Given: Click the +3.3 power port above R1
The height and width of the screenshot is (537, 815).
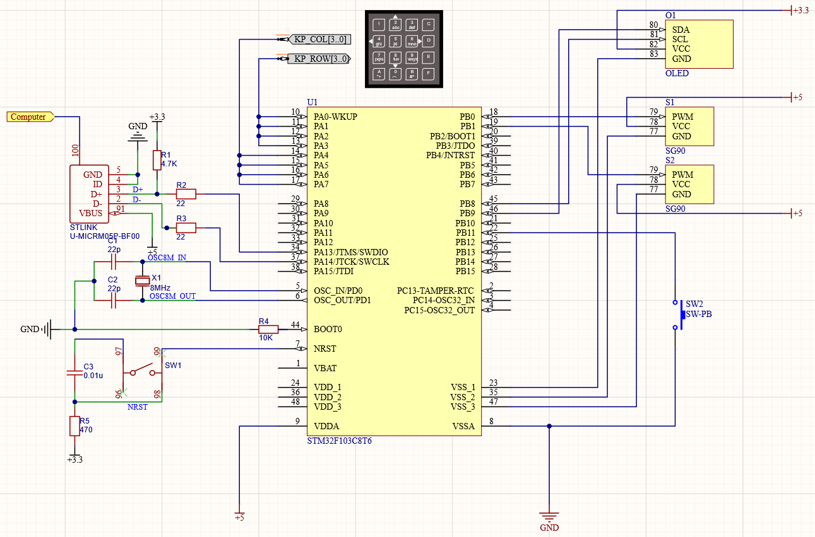Looking at the screenshot, I should point(157,119).
